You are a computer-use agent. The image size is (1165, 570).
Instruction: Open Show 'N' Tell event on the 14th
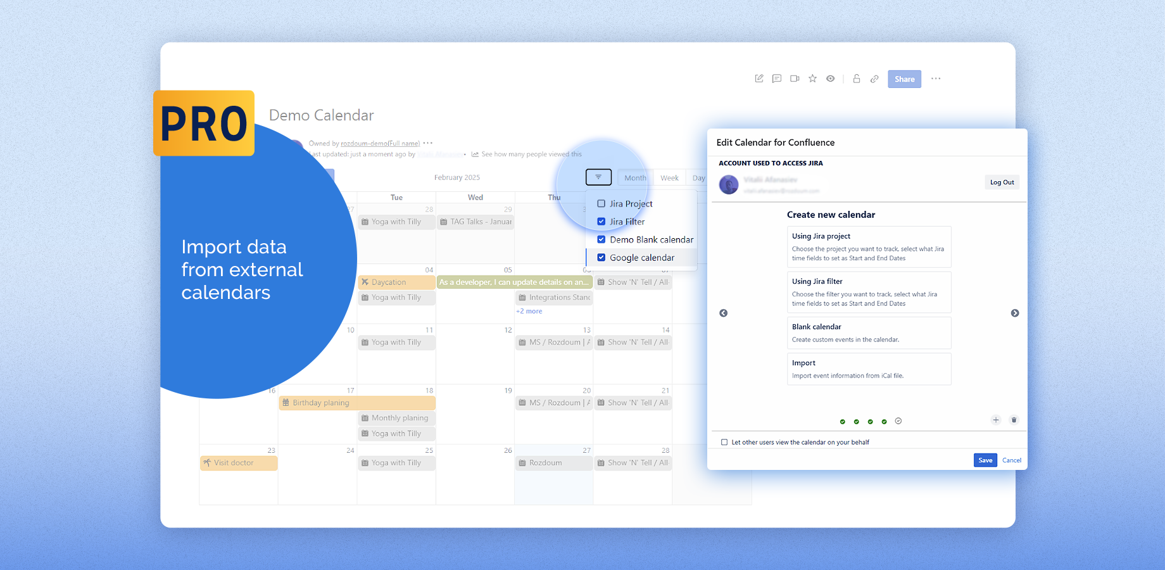(x=633, y=343)
